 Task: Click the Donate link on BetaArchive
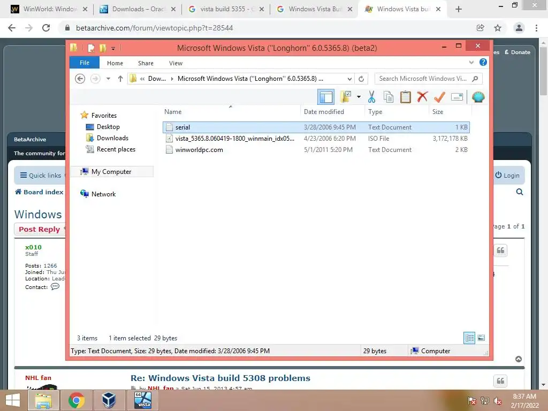coord(517,52)
